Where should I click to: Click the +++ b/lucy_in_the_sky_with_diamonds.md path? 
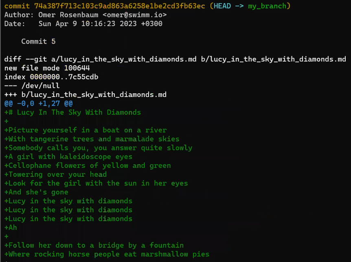pyautogui.click(x=85, y=95)
